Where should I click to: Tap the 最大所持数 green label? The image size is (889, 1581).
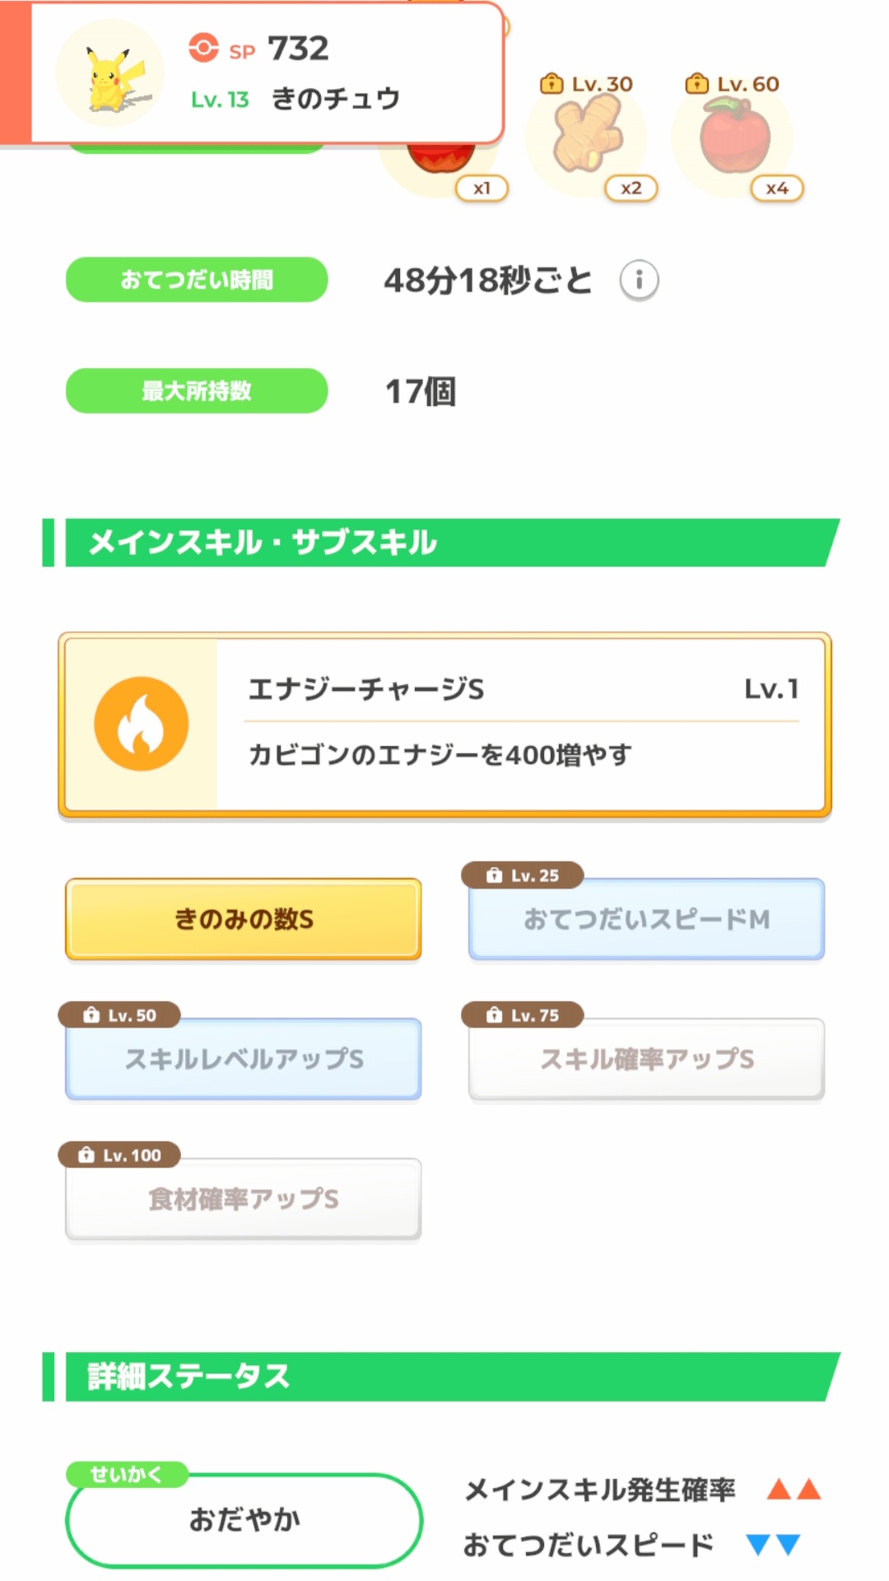click(x=197, y=391)
